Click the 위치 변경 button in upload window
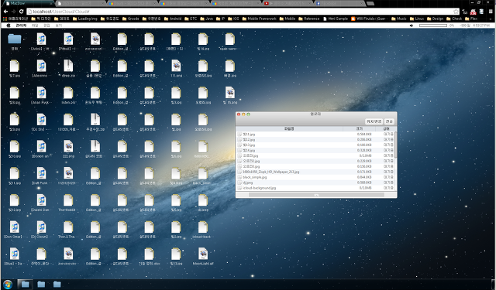496x290 pixels. 374,121
